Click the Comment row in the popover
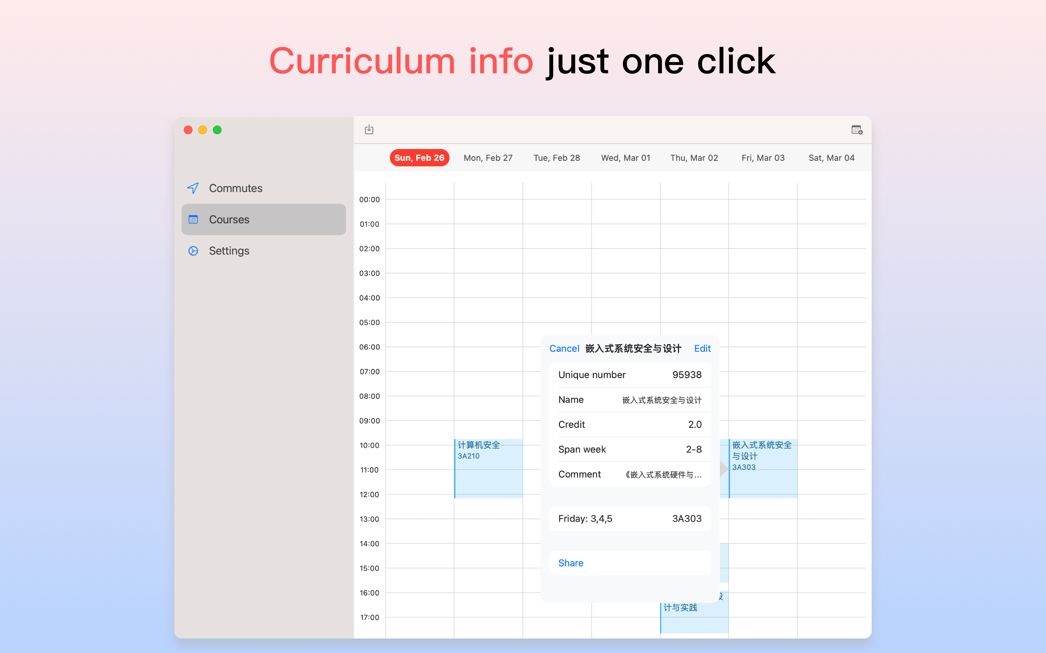Screen dimensions: 1046x653 630,474
